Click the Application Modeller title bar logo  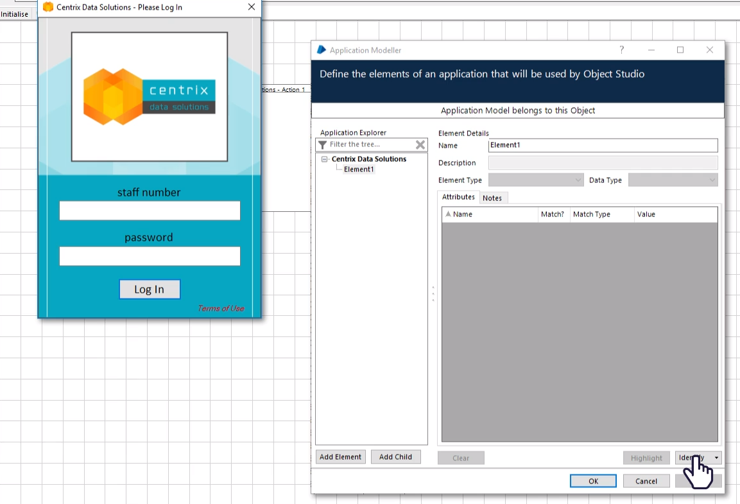point(322,49)
